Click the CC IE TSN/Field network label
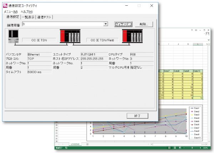Image resolution: width=214 pixels, height=153 pixels. click(102, 40)
